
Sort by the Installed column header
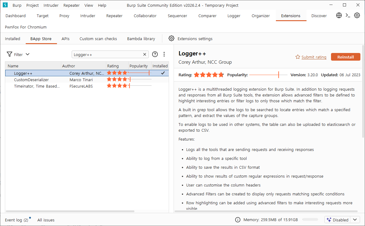click(x=160, y=66)
